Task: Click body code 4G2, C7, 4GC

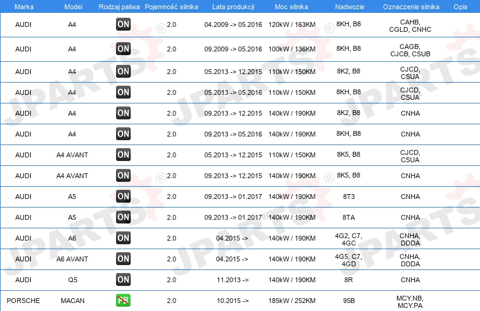Action: pyautogui.click(x=349, y=239)
